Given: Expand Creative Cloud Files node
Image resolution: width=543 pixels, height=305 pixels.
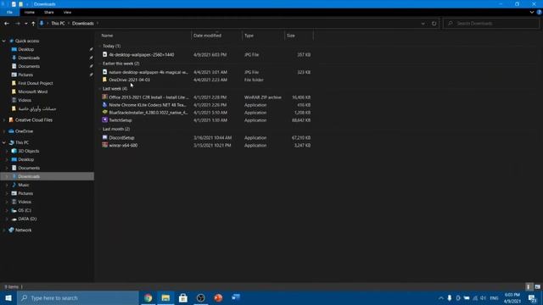Looking at the screenshot, I should [3, 120].
